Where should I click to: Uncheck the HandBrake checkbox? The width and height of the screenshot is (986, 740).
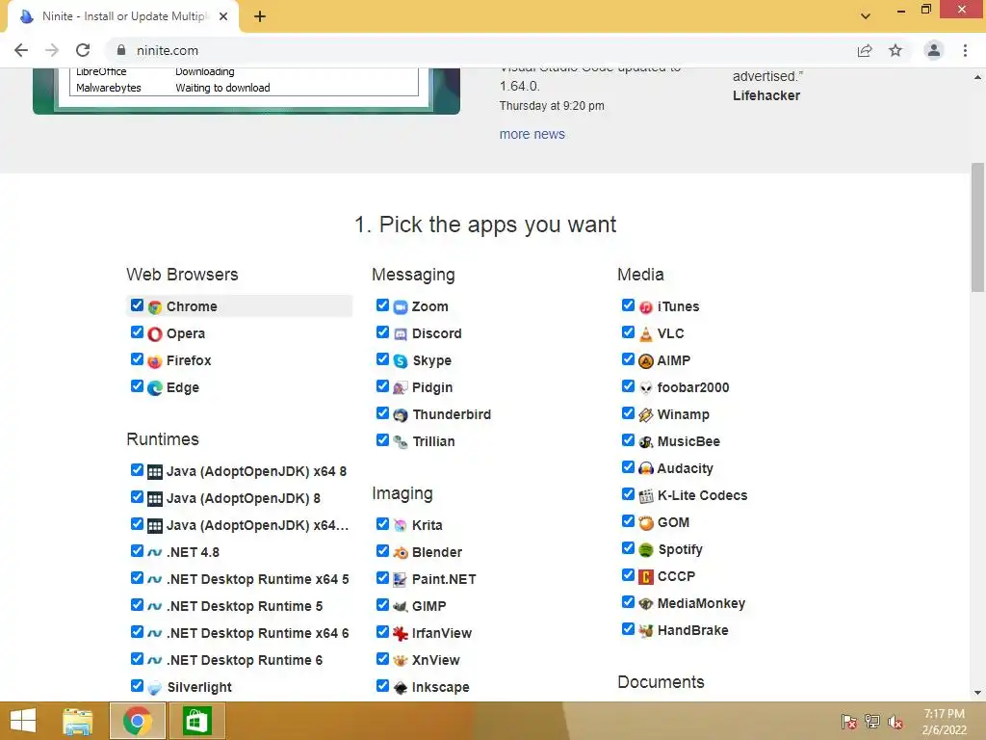coord(628,628)
